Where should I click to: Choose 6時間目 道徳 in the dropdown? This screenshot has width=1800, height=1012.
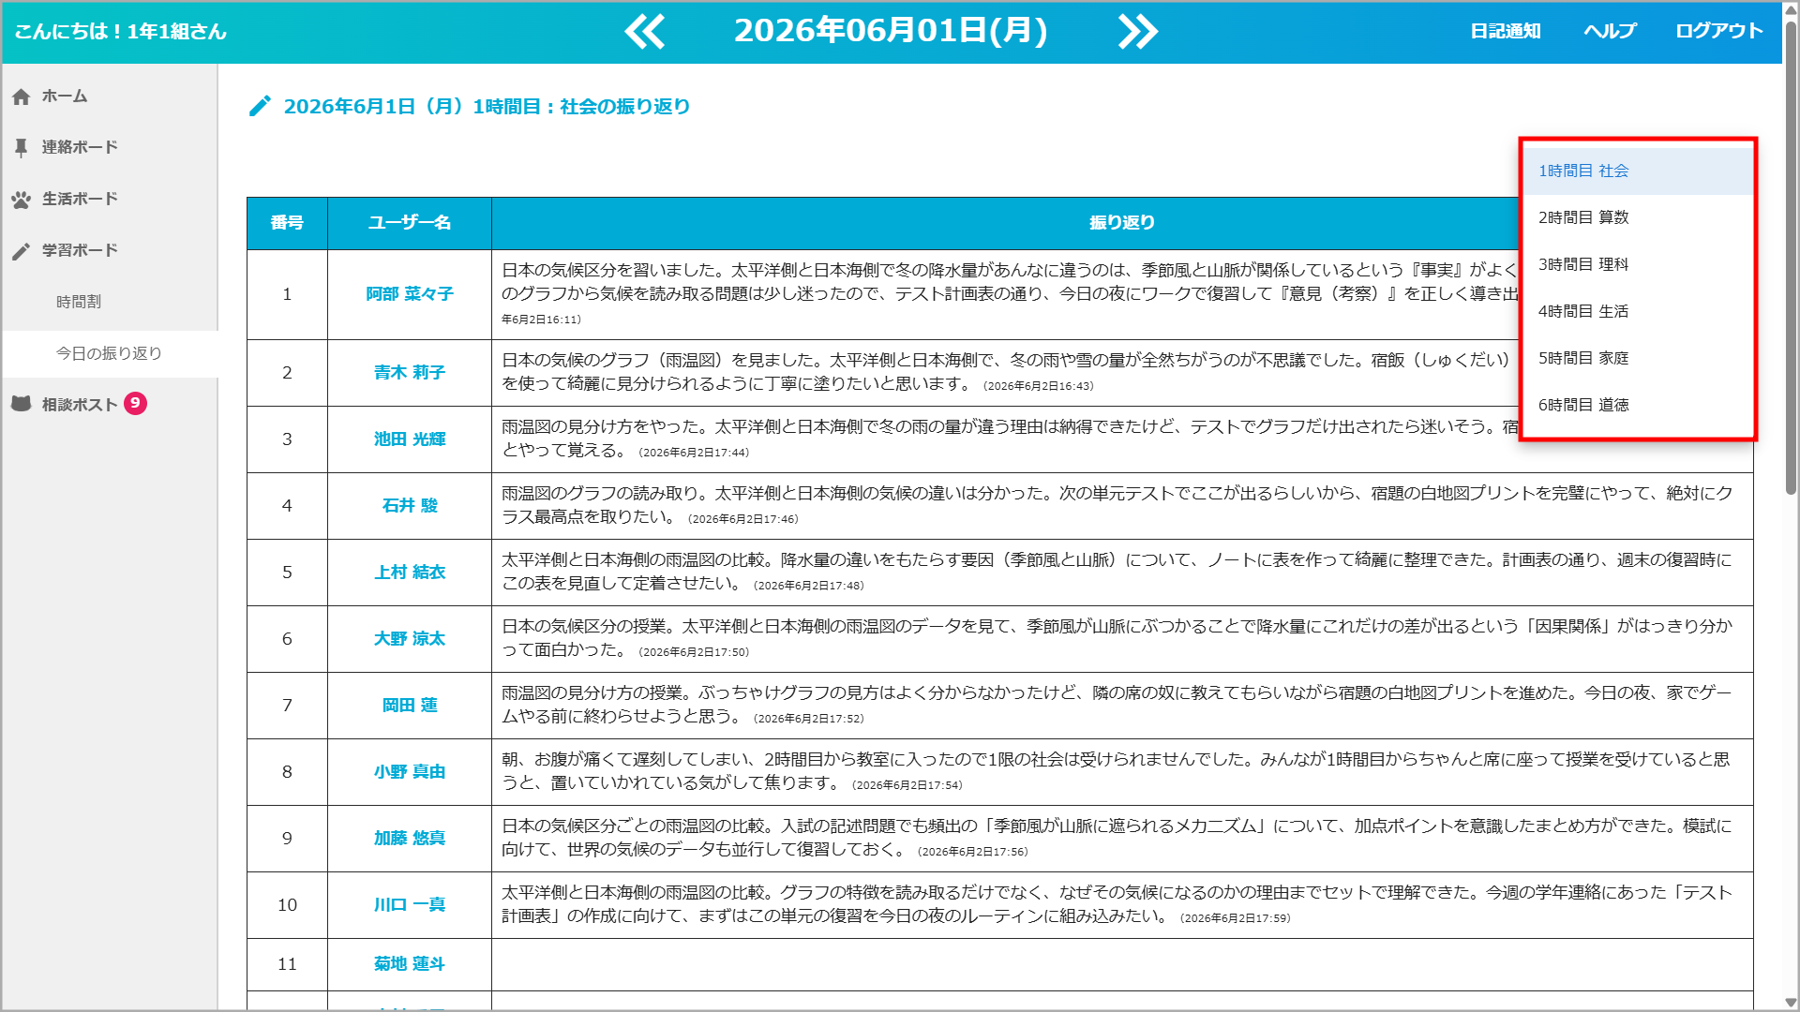1638,405
